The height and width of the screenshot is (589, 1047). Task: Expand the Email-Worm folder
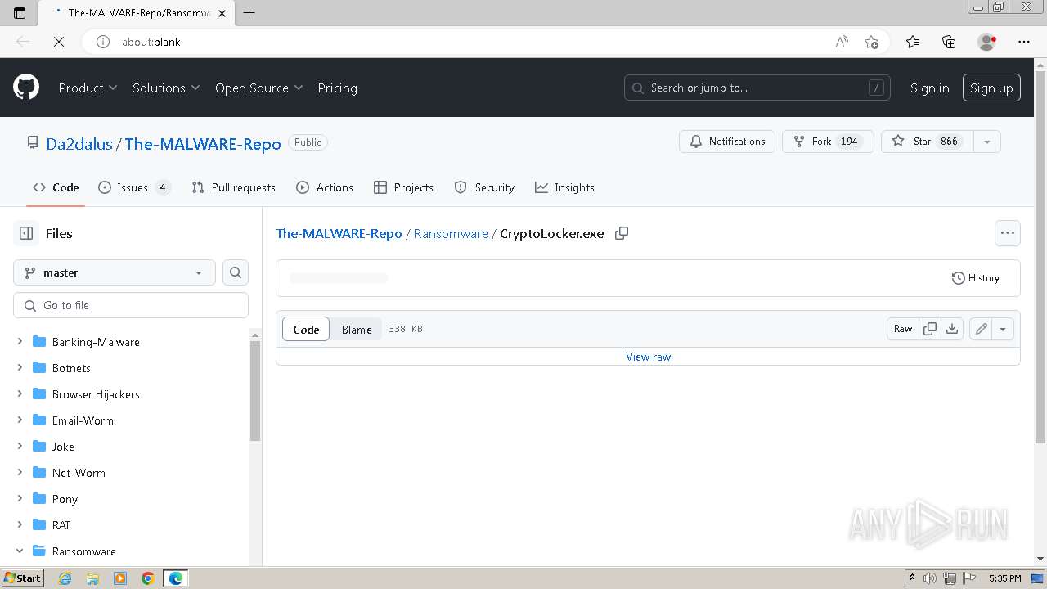pos(20,420)
